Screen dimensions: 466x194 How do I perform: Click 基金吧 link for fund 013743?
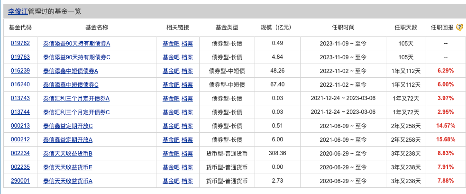[x=171, y=99]
